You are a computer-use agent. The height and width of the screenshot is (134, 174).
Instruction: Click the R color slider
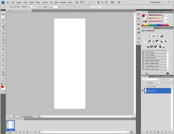coord(156,15)
